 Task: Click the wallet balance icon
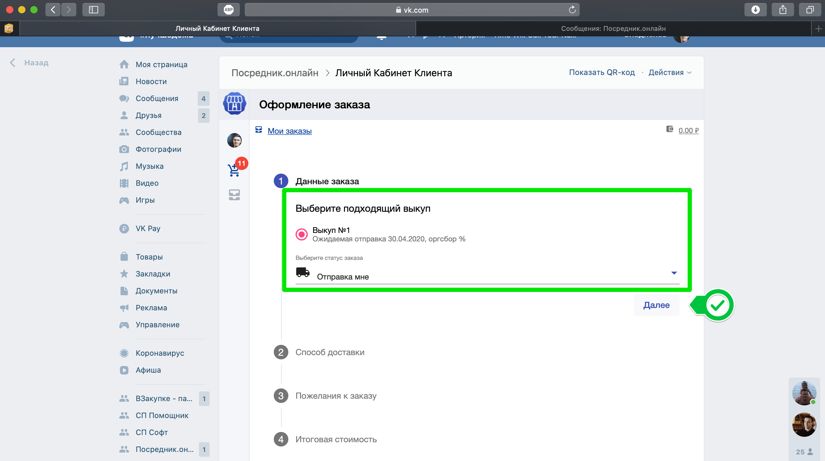point(670,129)
